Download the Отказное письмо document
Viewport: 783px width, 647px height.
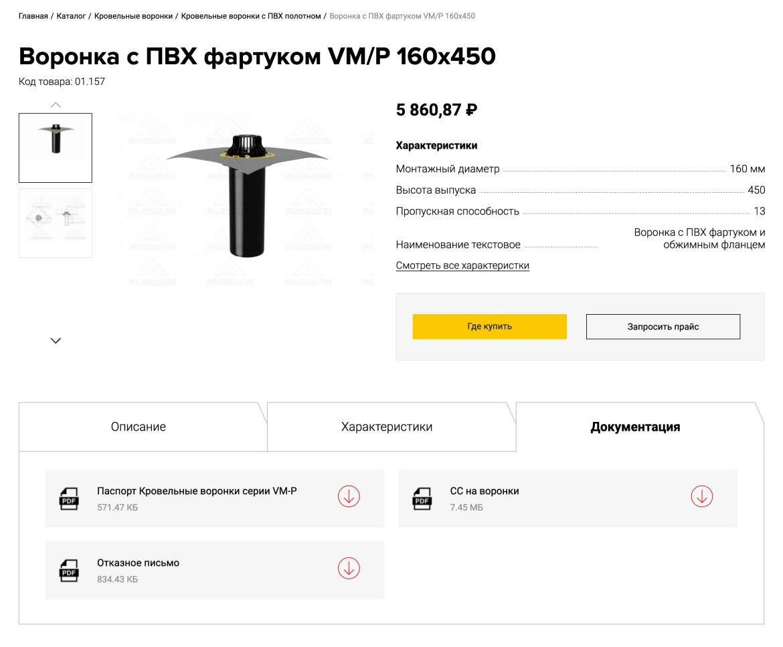coord(349,568)
